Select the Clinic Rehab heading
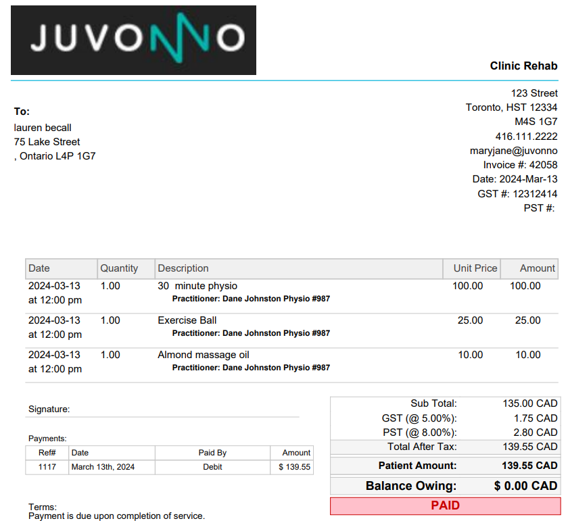 point(523,66)
